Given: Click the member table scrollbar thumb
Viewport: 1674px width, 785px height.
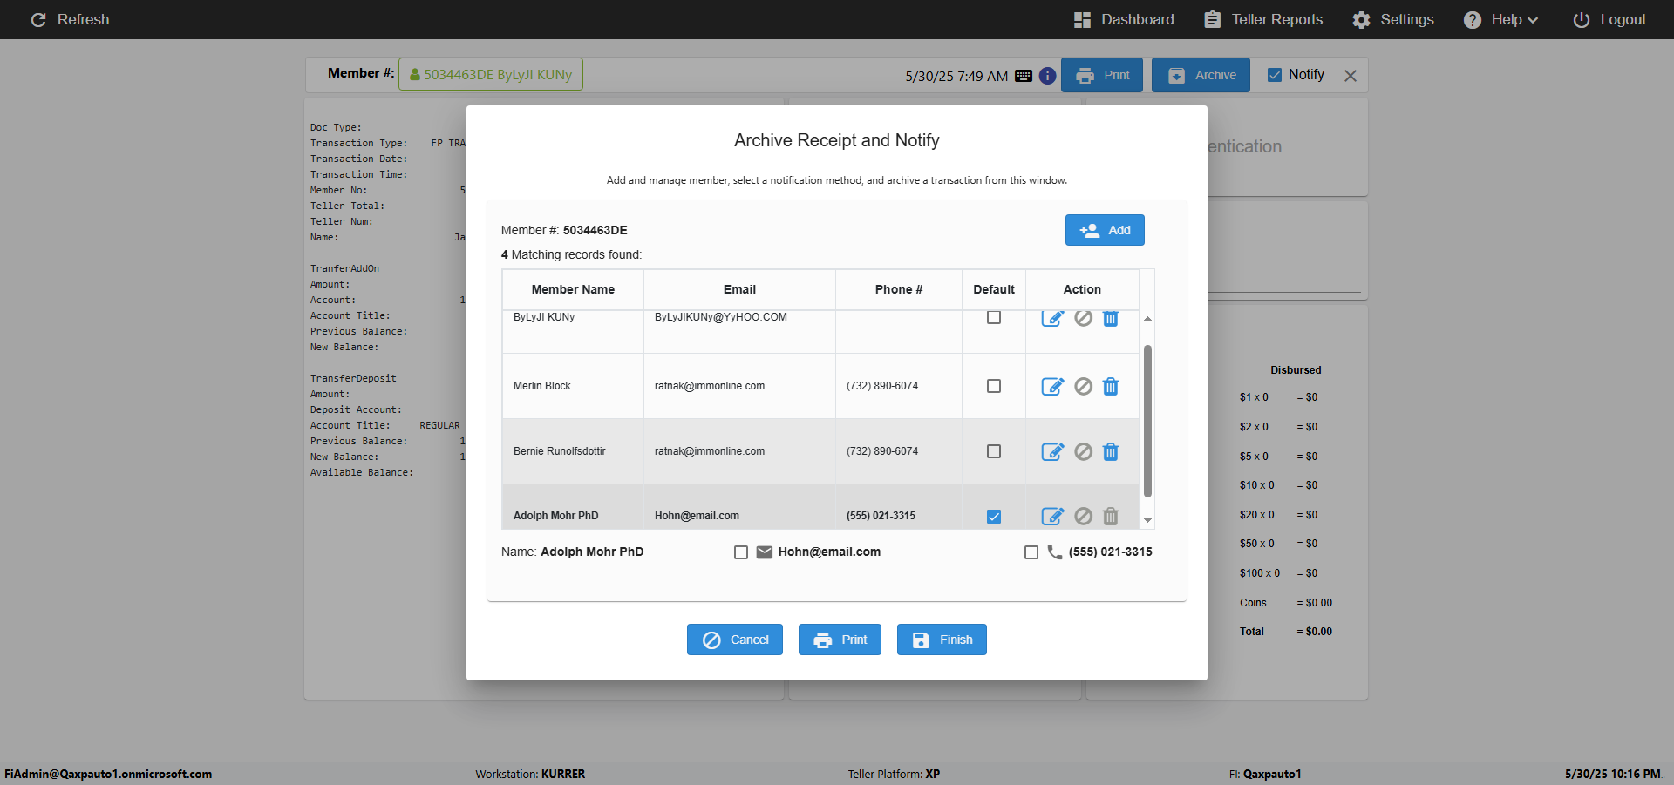Looking at the screenshot, I should pos(1147,421).
